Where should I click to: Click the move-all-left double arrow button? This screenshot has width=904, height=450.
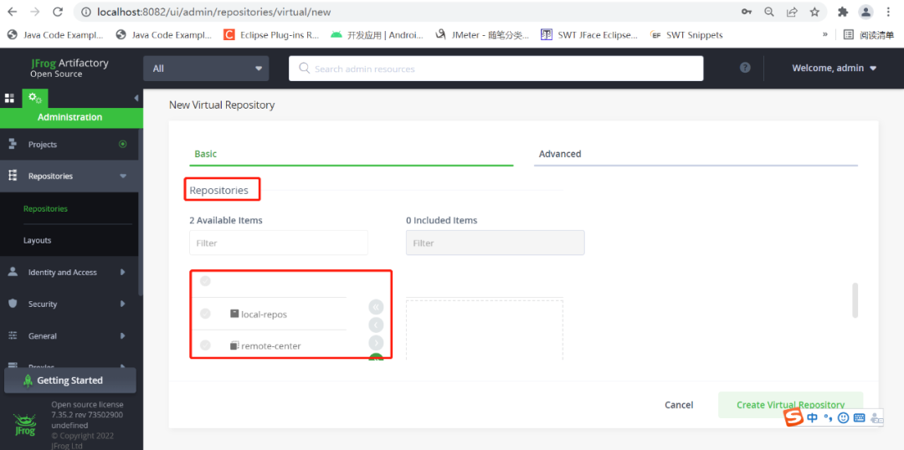coord(376,306)
